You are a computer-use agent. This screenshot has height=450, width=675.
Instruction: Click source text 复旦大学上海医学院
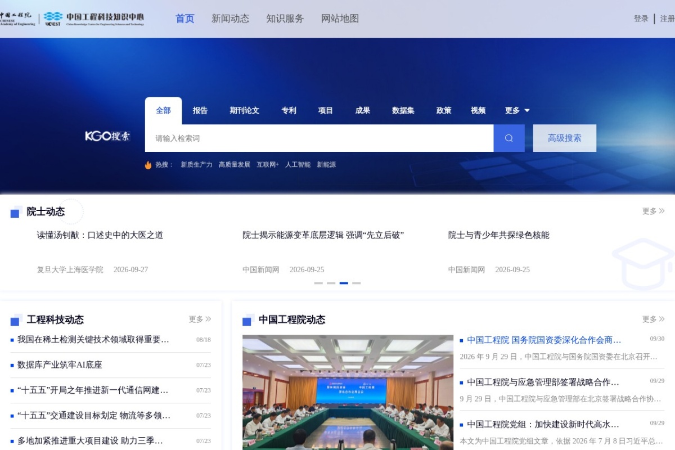(70, 270)
